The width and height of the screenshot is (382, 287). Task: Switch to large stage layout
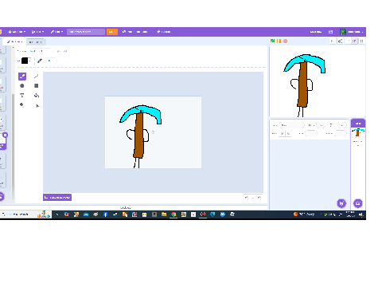[354, 41]
